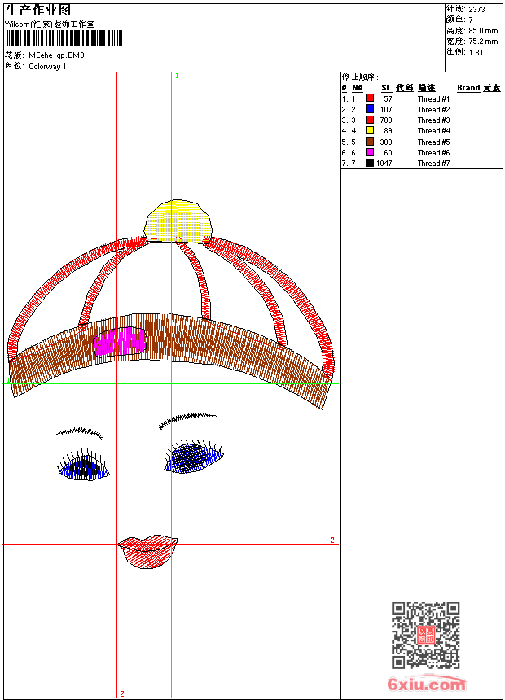Viewport: 505px width, 700px height.
Task: Click the 生产作业图 worksheet title
Action: 38,10
